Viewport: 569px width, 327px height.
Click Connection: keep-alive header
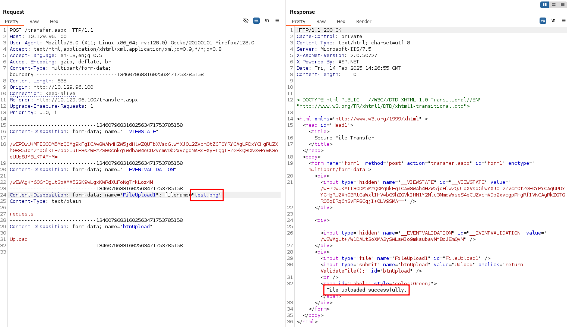point(42,94)
